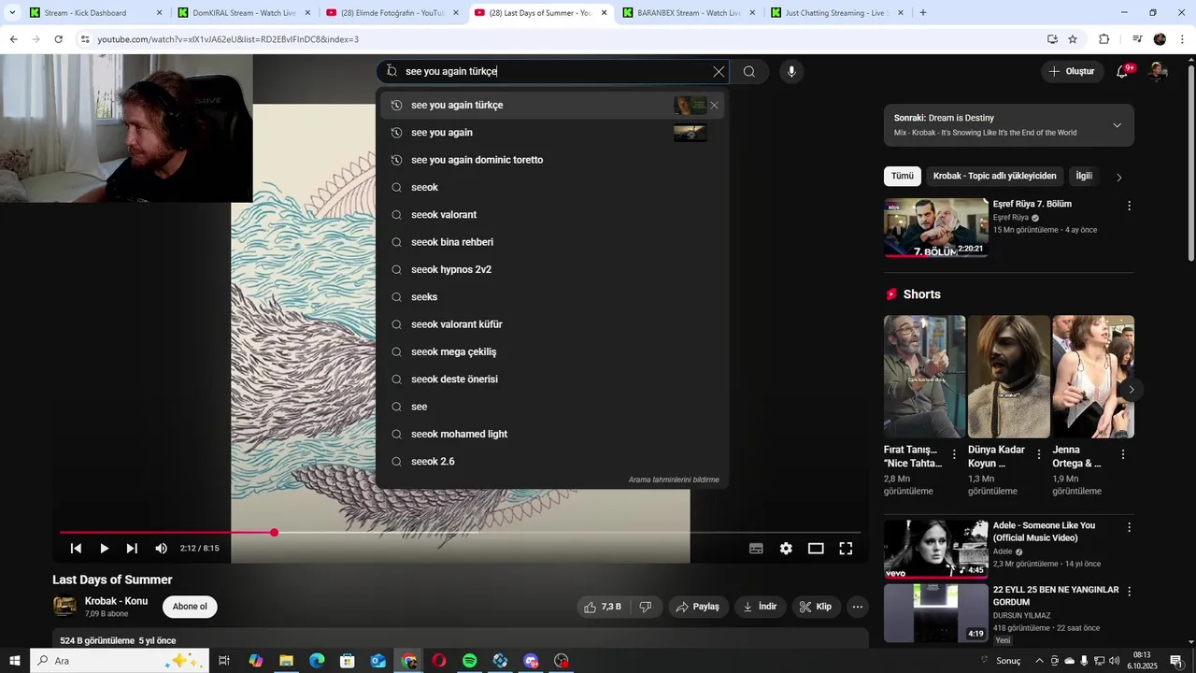Bookmark this page with star icon

(1073, 39)
